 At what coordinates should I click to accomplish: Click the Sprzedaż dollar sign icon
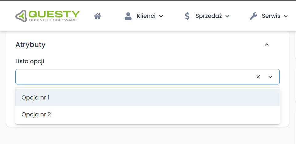pyautogui.click(x=187, y=16)
